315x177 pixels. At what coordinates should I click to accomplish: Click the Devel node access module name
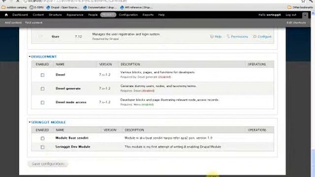click(71, 102)
